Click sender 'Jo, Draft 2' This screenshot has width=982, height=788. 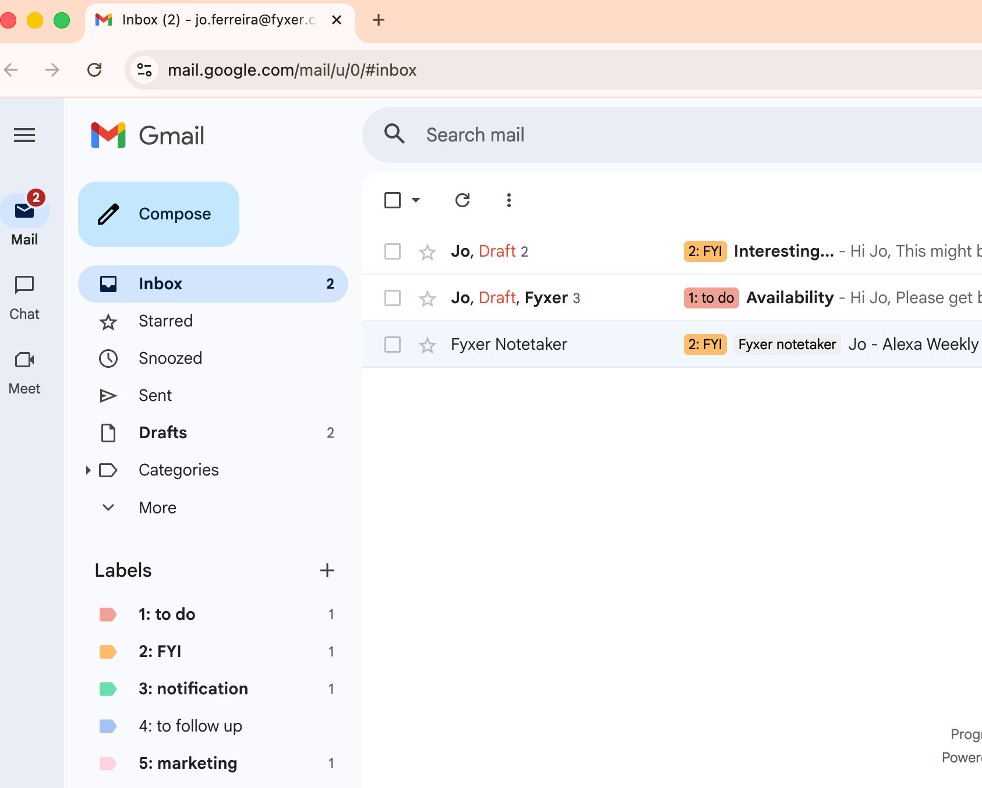point(489,251)
